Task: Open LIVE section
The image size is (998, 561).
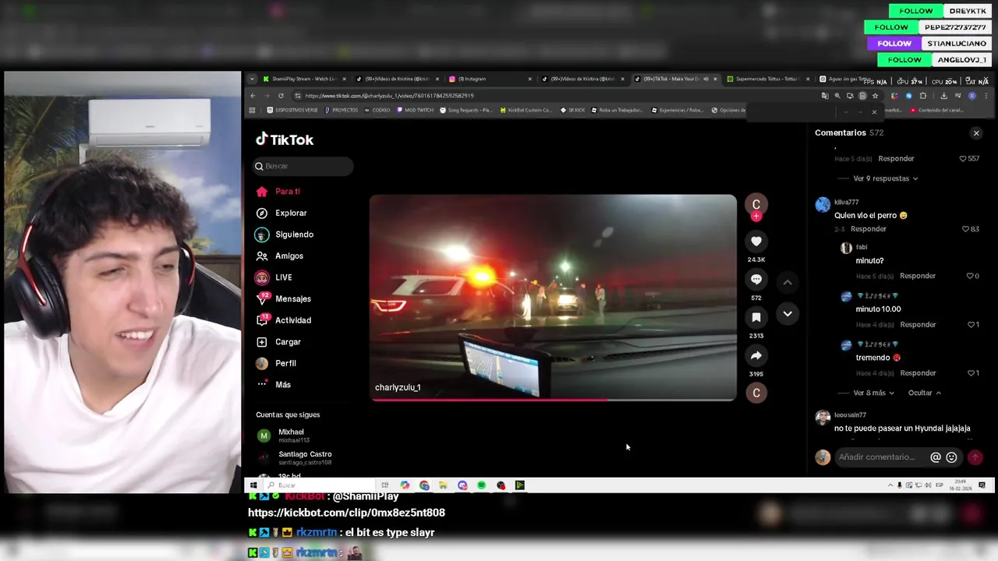Action: click(274, 277)
